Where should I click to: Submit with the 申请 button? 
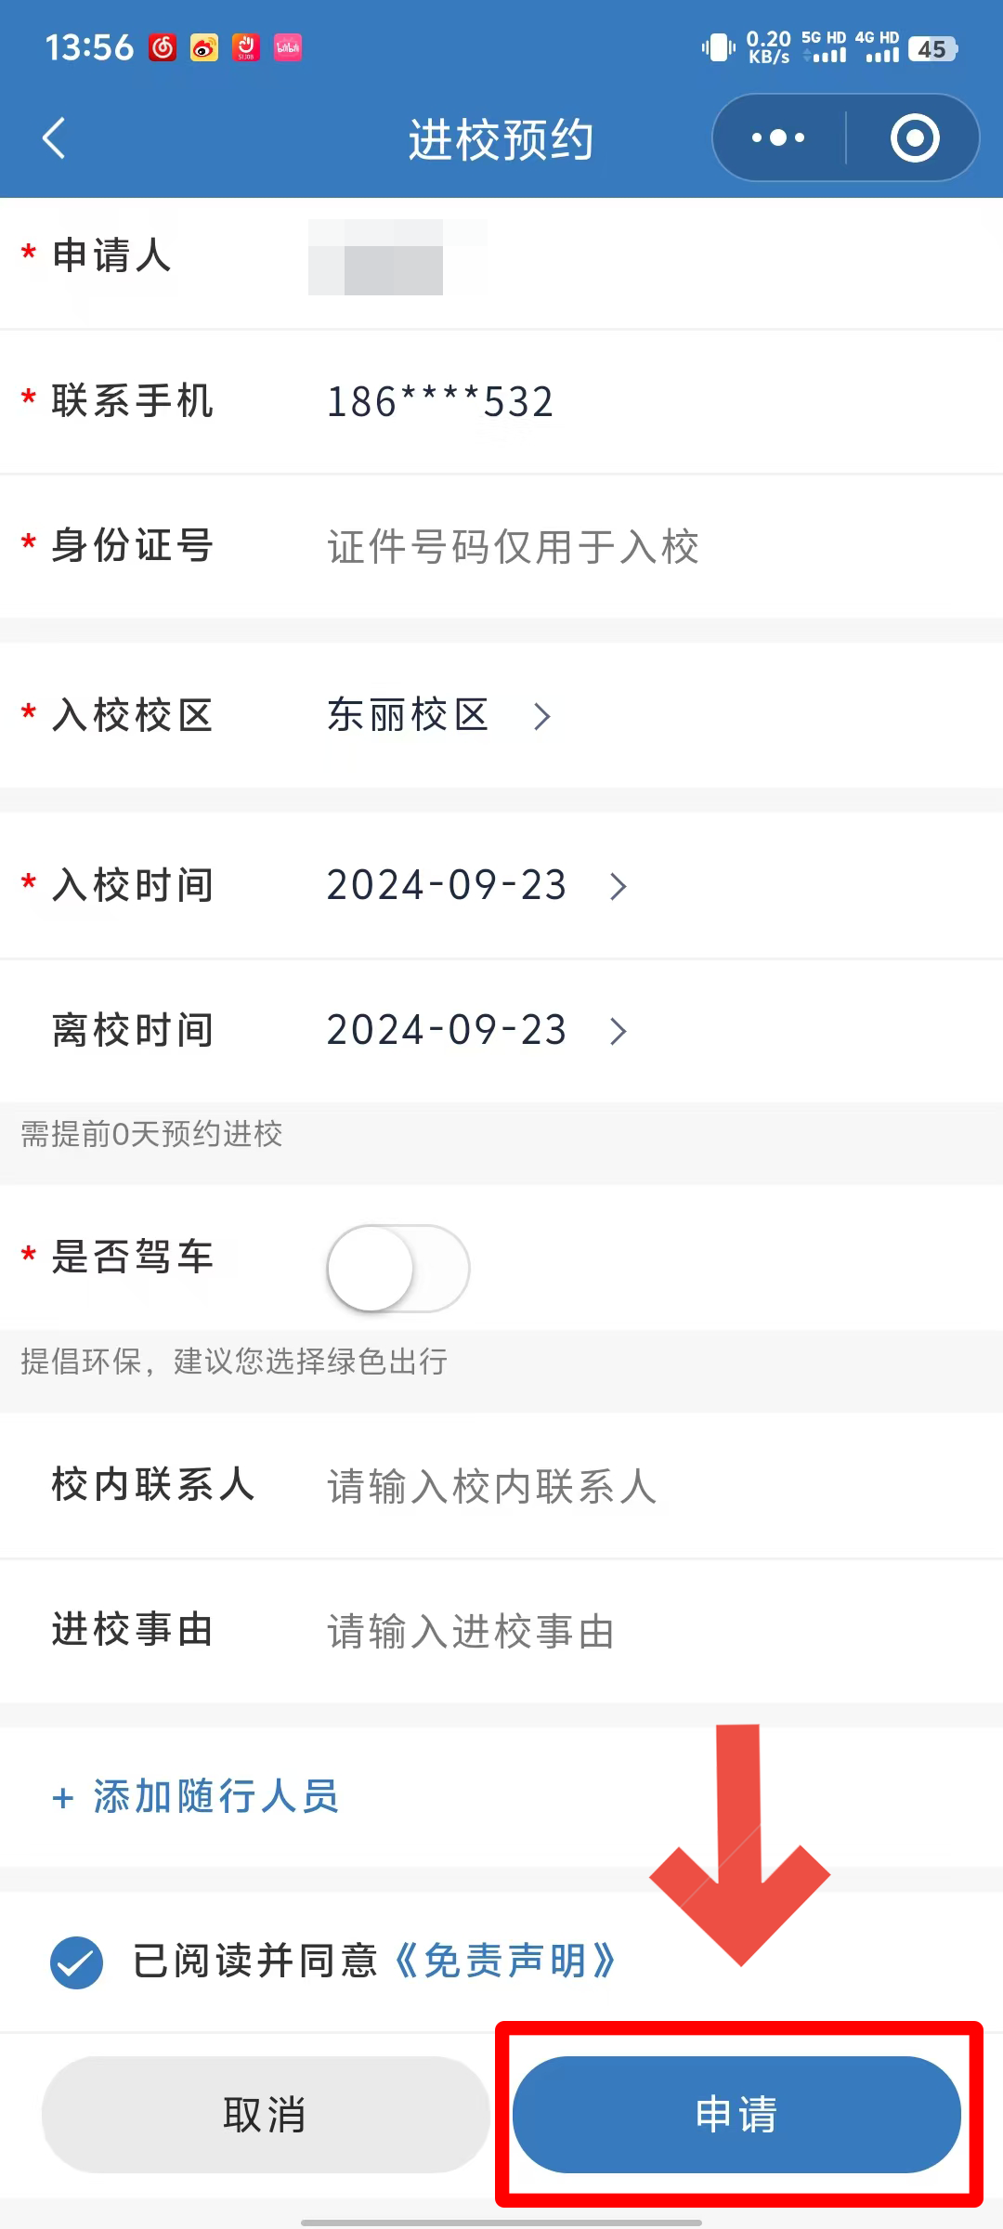tap(736, 2115)
